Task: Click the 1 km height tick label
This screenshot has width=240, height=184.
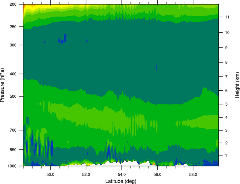Action: [x=226, y=155]
